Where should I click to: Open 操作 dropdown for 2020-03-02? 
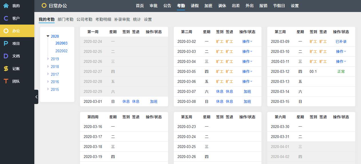(247, 41)
